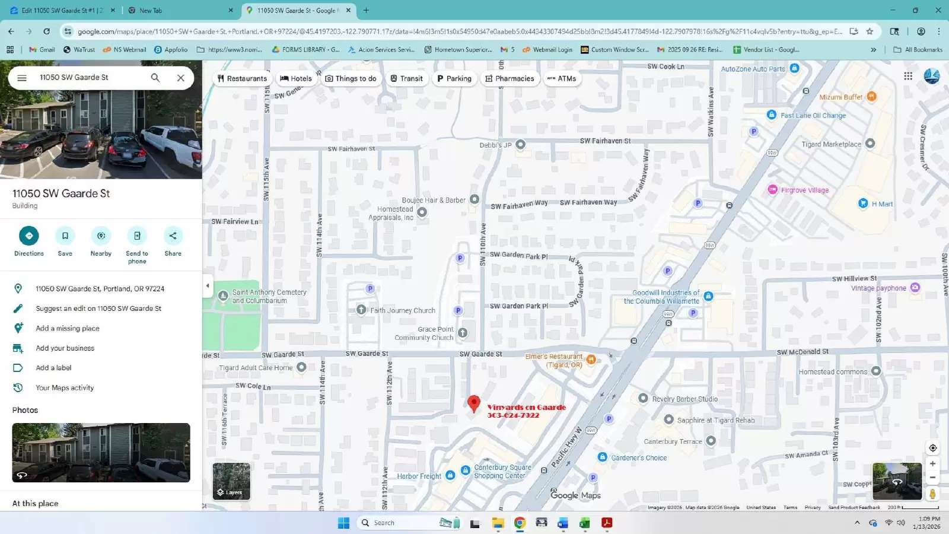
Task: Search Nearby places icon
Action: point(101,236)
